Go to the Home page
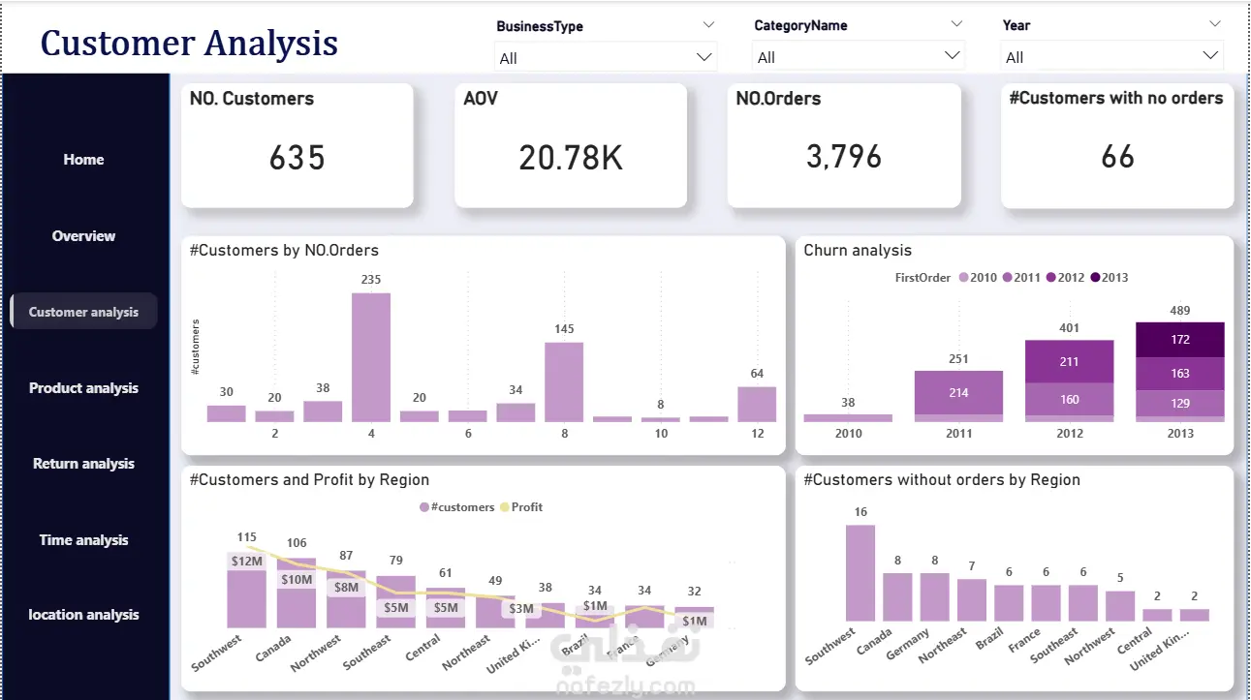Image resolution: width=1251 pixels, height=700 pixels. coord(83,160)
